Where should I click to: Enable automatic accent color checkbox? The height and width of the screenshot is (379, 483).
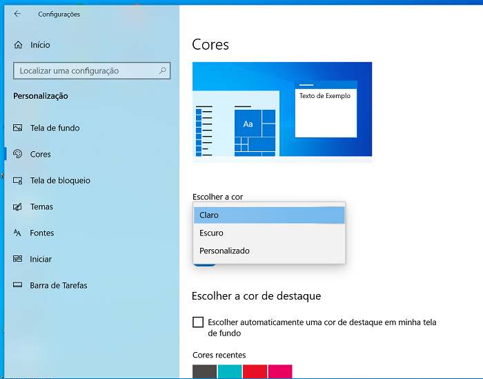pos(198,322)
